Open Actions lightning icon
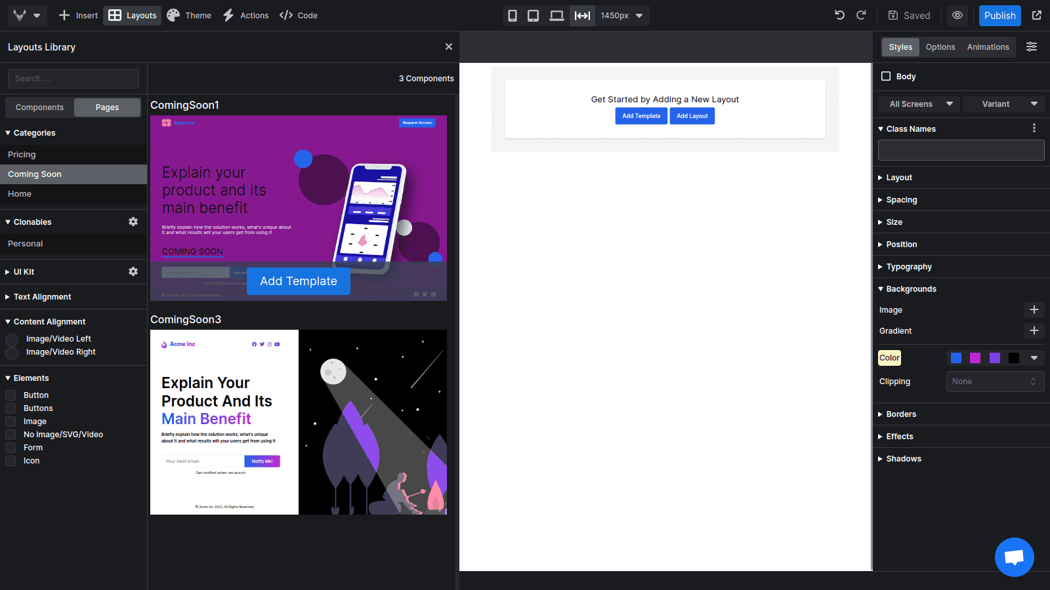 (228, 15)
